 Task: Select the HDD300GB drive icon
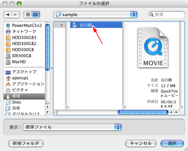coord(8,50)
